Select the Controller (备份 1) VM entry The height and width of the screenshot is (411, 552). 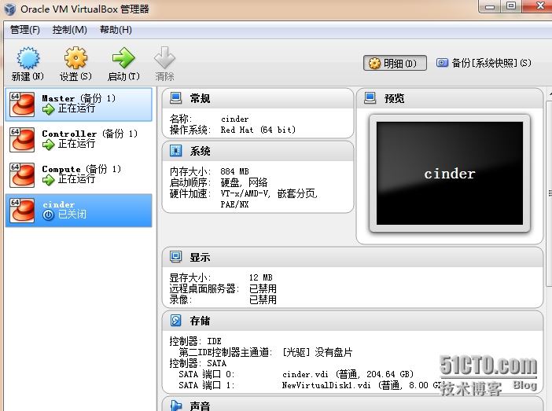79,140
